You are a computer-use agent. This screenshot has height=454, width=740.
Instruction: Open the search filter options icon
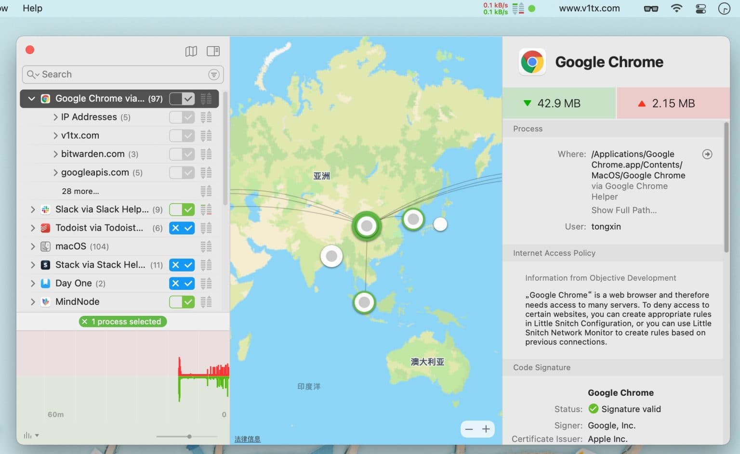213,75
